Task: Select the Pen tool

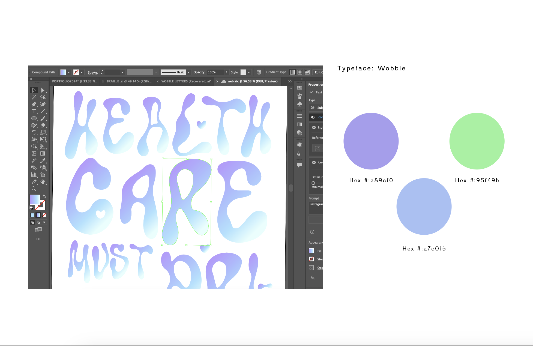Action: coord(34,104)
